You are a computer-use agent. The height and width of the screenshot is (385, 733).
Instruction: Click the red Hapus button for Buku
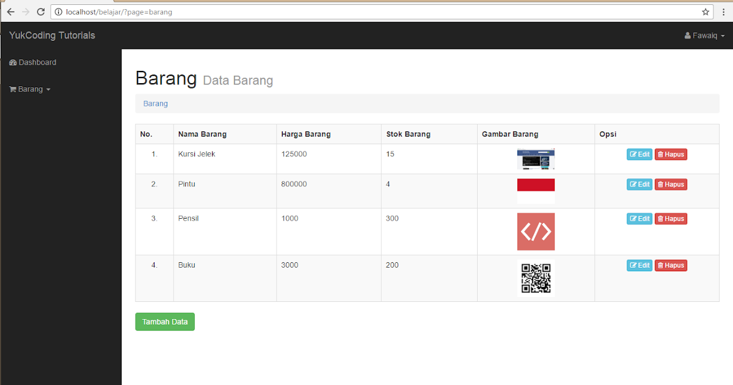(671, 265)
